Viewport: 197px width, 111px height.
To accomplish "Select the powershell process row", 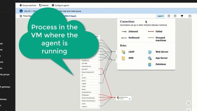I will [90, 69].
